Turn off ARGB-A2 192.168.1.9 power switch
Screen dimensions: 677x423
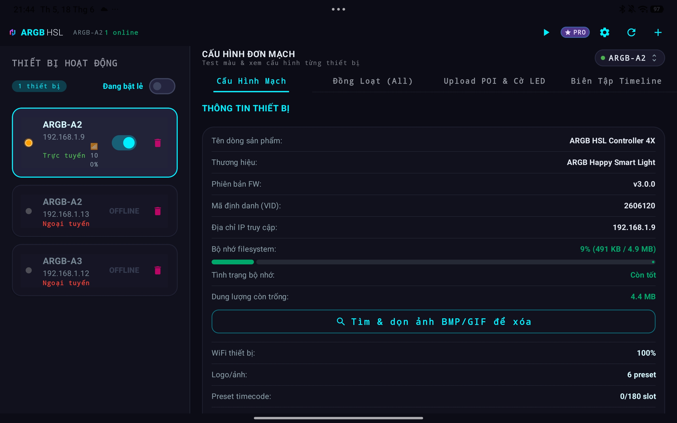point(124,143)
